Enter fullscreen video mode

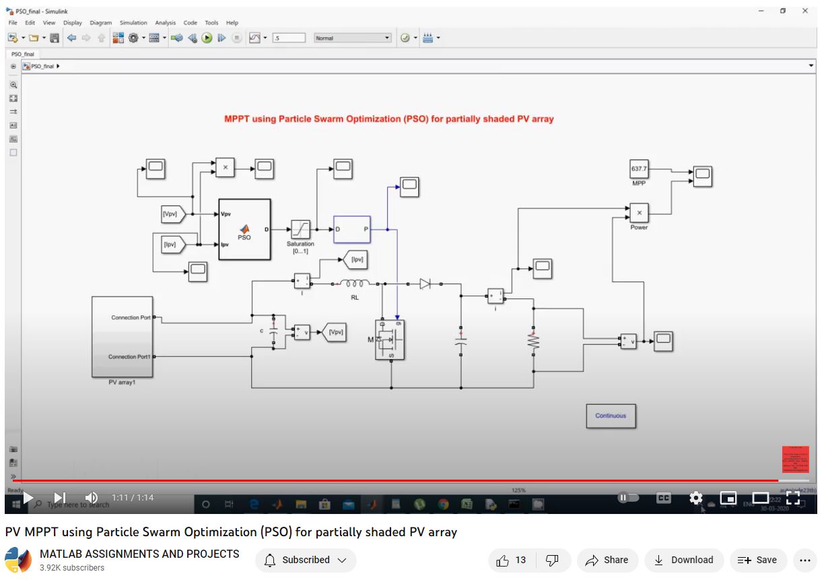(x=792, y=498)
